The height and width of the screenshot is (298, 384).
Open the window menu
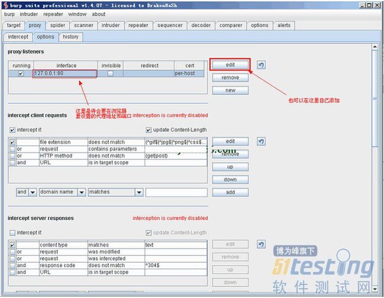click(77, 14)
